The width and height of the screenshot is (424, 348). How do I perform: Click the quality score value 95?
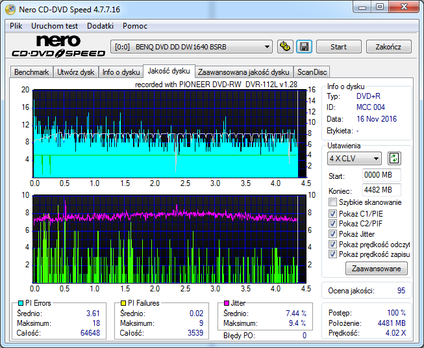[x=401, y=291]
